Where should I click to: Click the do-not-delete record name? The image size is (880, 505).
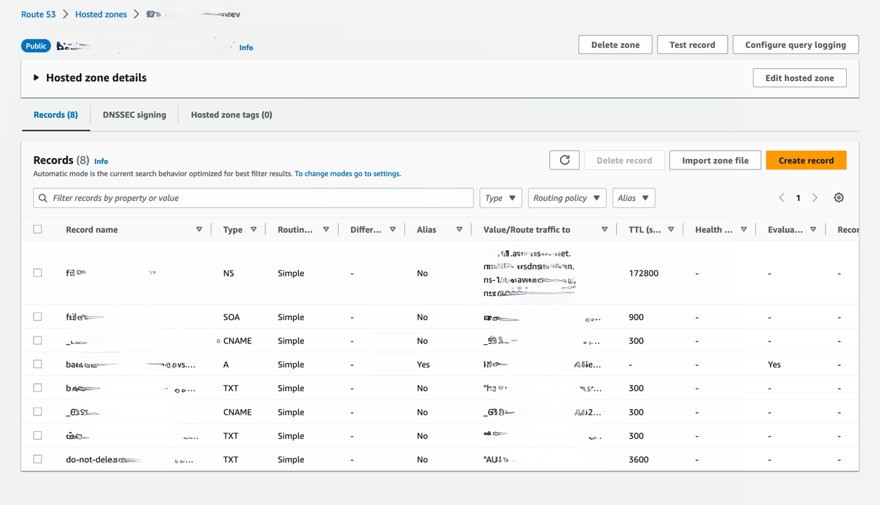click(x=129, y=460)
